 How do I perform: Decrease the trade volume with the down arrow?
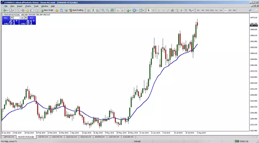12,18
